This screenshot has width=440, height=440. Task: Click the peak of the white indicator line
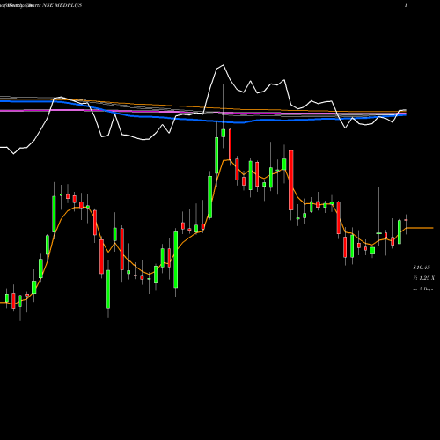click(x=223, y=65)
